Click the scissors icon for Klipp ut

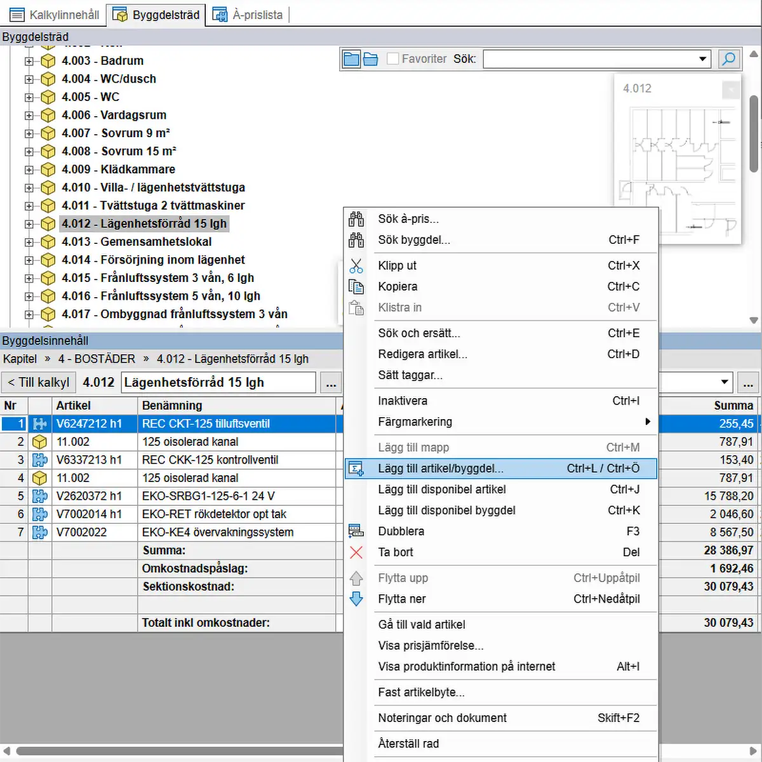[x=356, y=265]
